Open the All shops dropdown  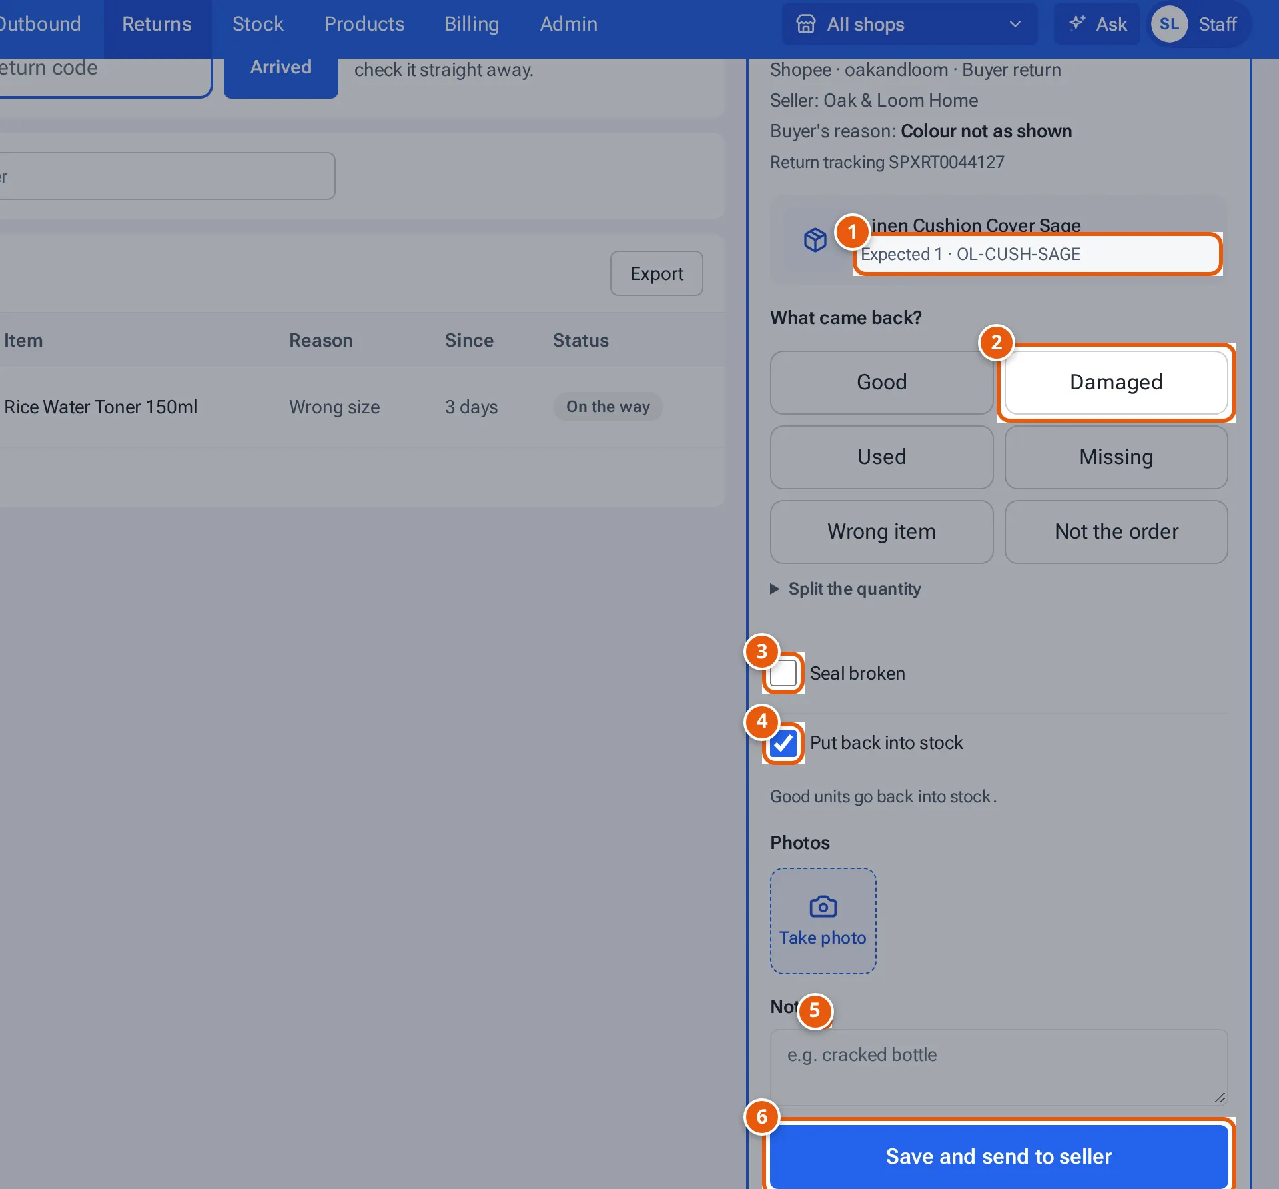point(909,24)
